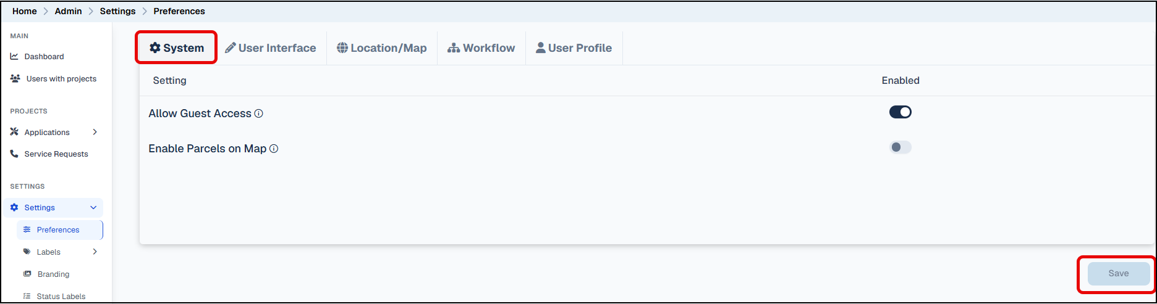Screen dimensions: 1157x304
Task: Open Status Labels in the sidebar
Action: pyautogui.click(x=61, y=296)
